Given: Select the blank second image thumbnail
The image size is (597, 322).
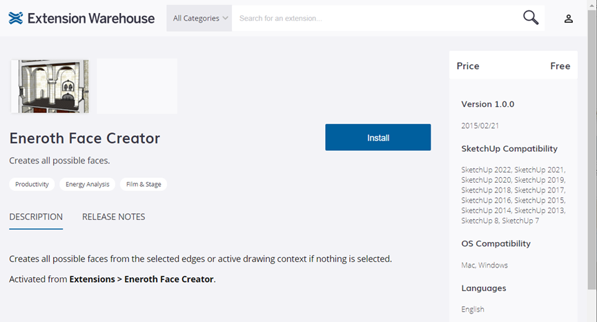Looking at the screenshot, I should 137,86.
